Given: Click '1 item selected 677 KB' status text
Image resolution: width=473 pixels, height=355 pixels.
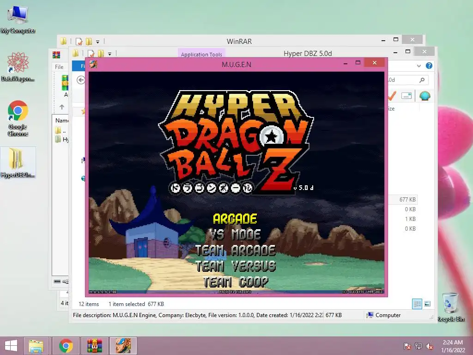Looking at the screenshot, I should [x=136, y=304].
